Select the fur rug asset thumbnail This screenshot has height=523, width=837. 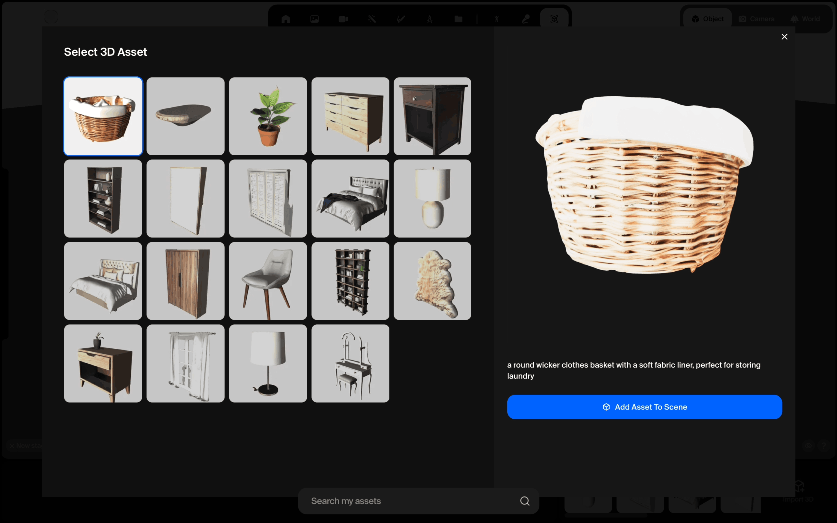coord(432,281)
